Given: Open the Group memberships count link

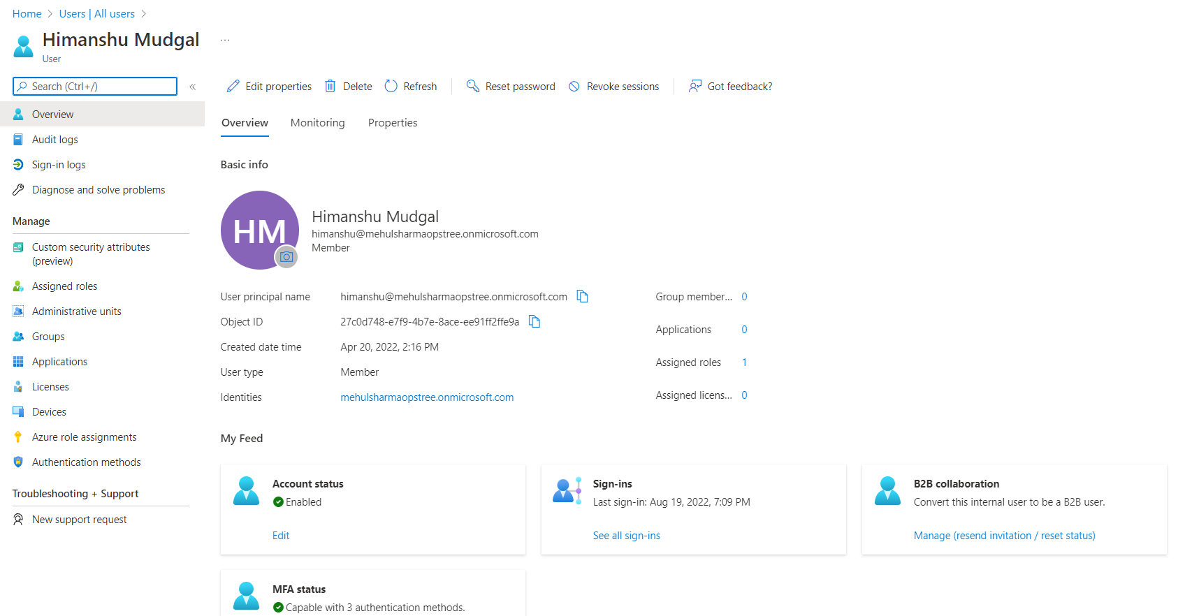Looking at the screenshot, I should 745,297.
